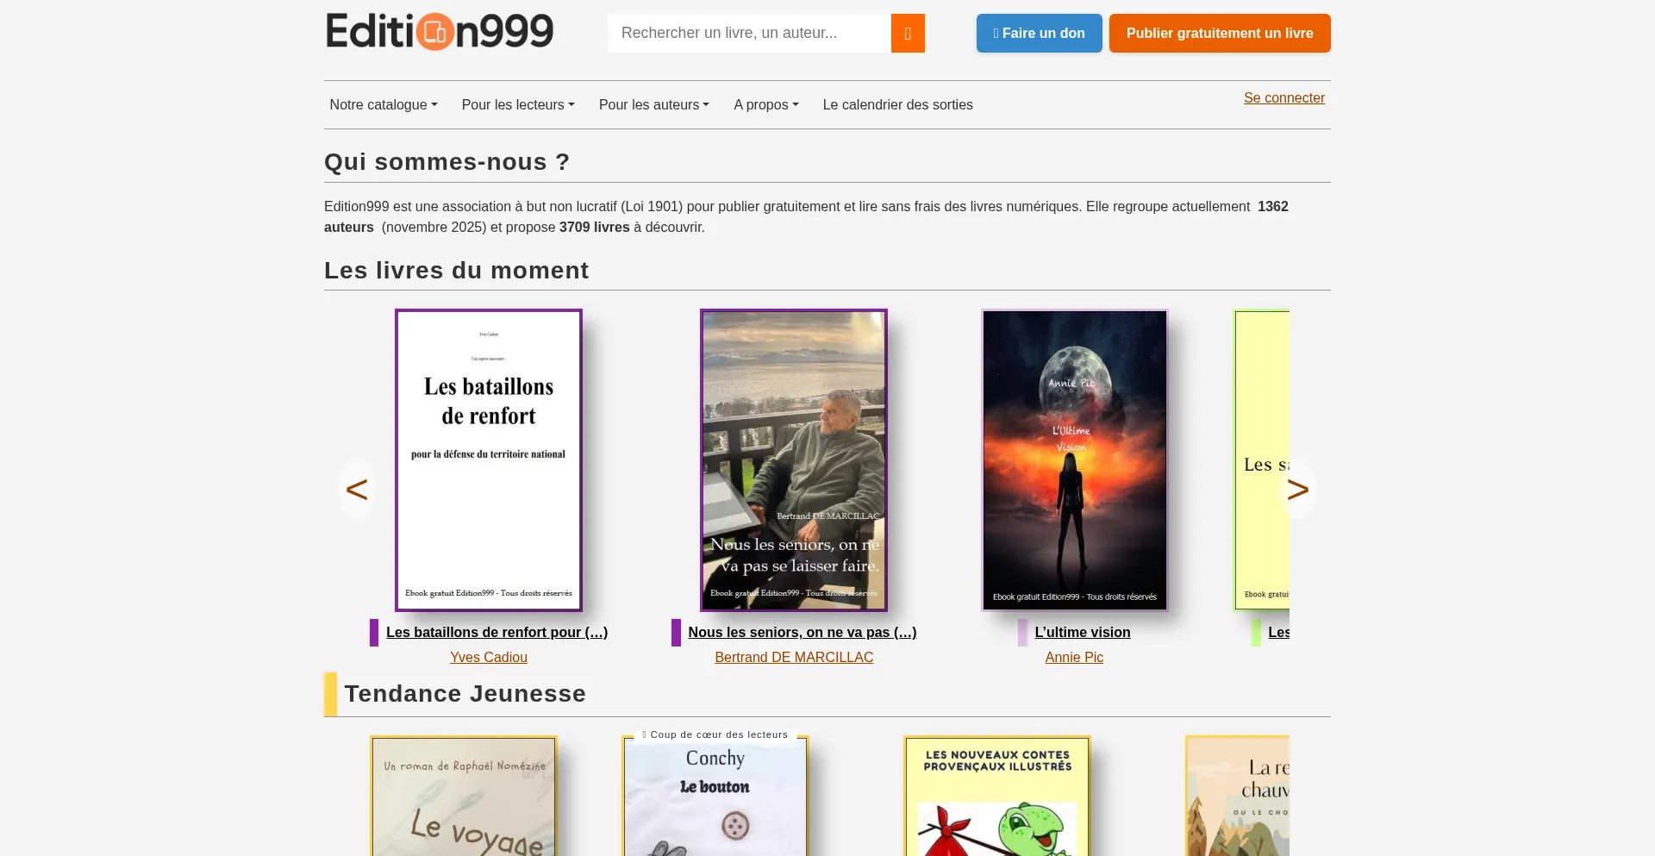Viewport: 1655px width, 856px height.
Task: Click the Tendance Jeunesse heading
Action: coord(465,694)
